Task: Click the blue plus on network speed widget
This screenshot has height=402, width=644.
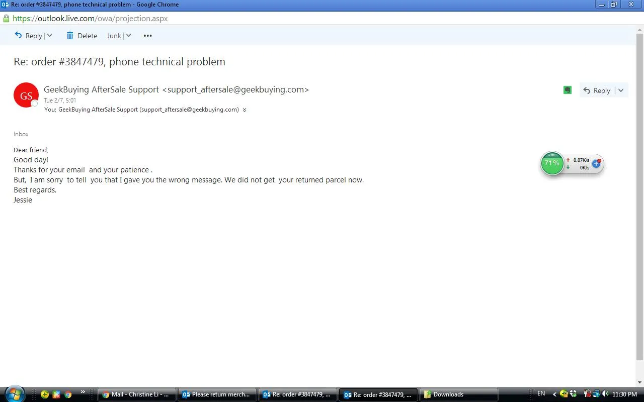Action: [596, 164]
